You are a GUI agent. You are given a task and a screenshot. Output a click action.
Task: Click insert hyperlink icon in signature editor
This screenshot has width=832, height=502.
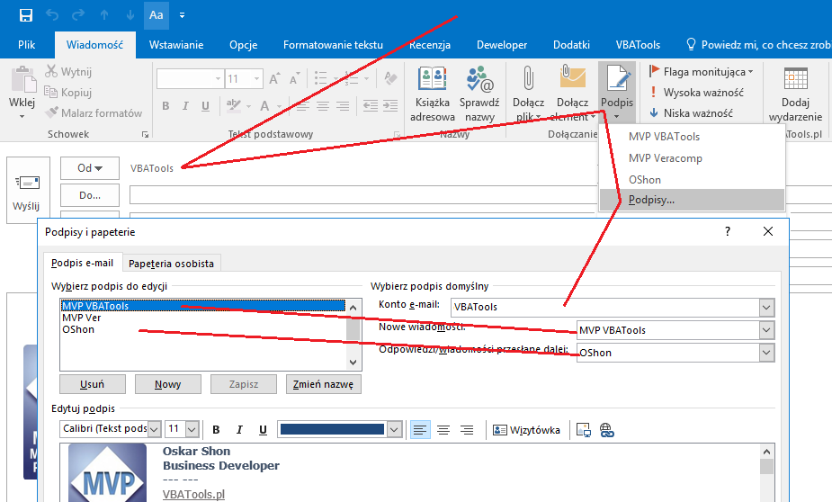607,430
